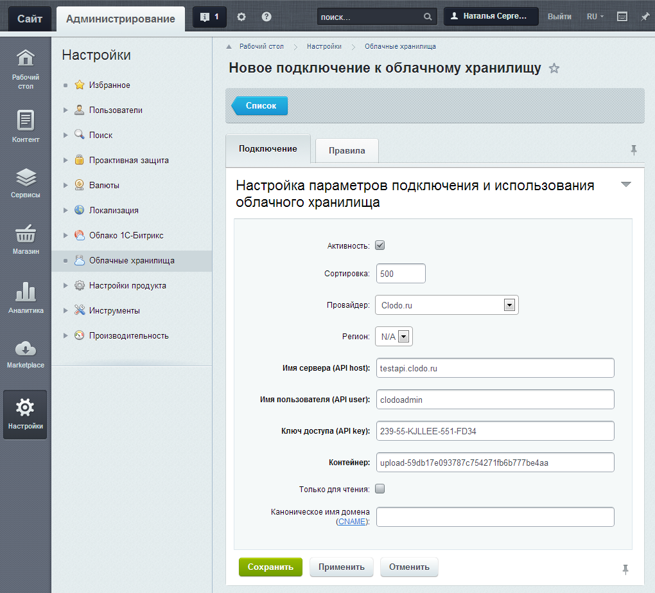This screenshot has width=655, height=593.
Task: Collapse the settings section with triangle arrow
Action: click(626, 184)
